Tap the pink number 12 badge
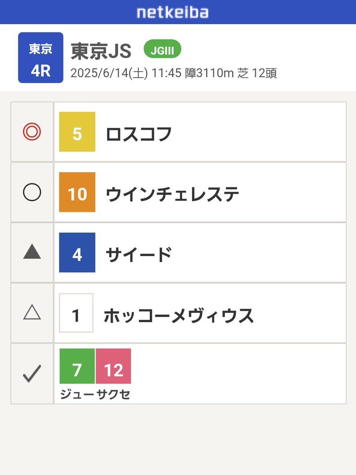Image resolution: width=356 pixels, height=475 pixels. click(x=113, y=366)
